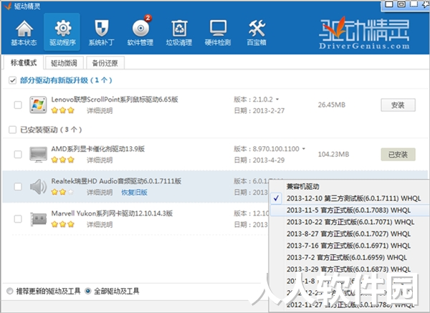This screenshot has height=313, width=430.
Task: Click the star rating of Lenovo ScrollPoint driver
Action: (63, 110)
